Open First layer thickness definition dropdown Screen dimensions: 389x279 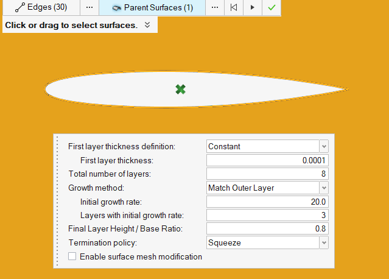(323, 147)
